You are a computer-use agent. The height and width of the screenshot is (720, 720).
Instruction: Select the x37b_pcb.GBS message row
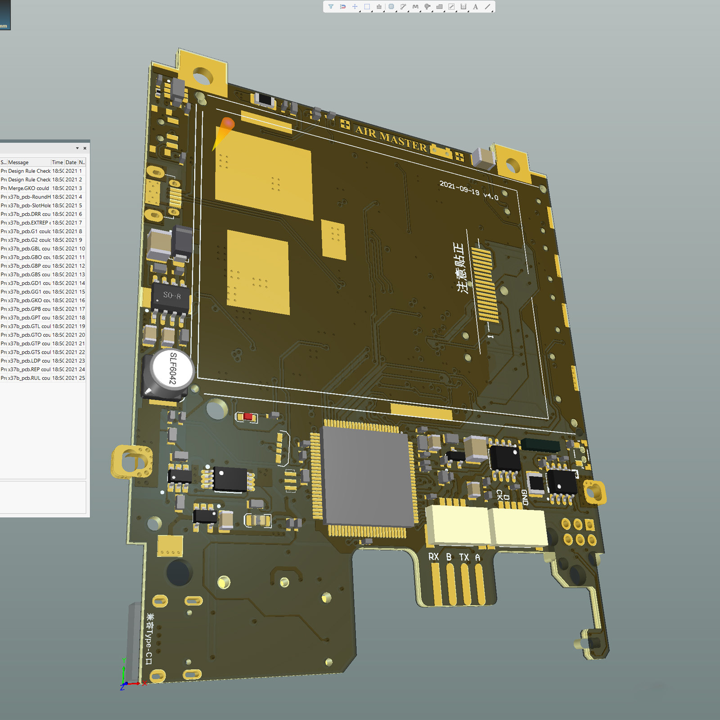point(43,274)
